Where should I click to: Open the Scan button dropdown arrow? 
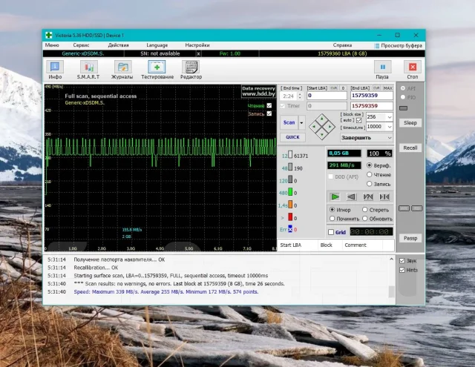point(302,122)
